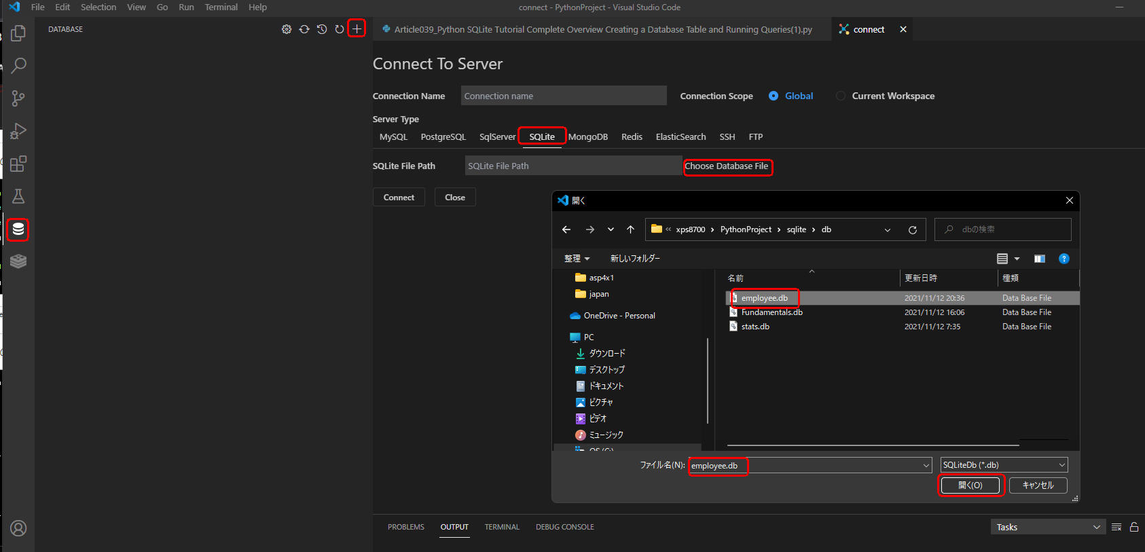Open Run and Debug view
This screenshot has width=1145, height=552.
tap(18, 131)
